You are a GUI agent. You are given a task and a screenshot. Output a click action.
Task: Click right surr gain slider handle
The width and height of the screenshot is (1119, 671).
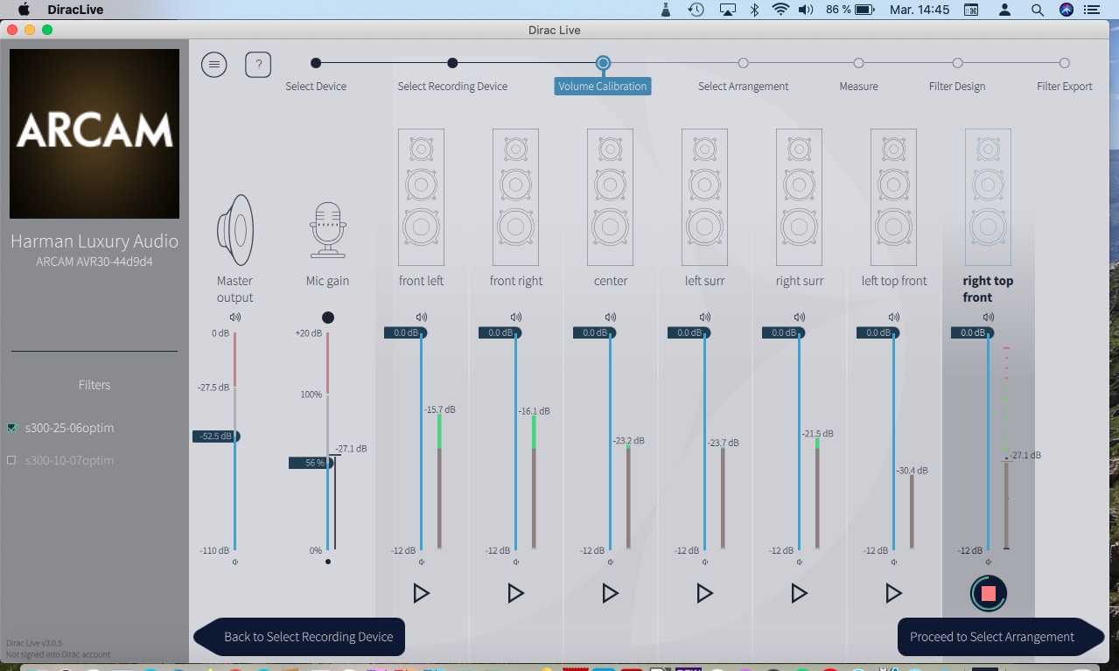point(783,332)
